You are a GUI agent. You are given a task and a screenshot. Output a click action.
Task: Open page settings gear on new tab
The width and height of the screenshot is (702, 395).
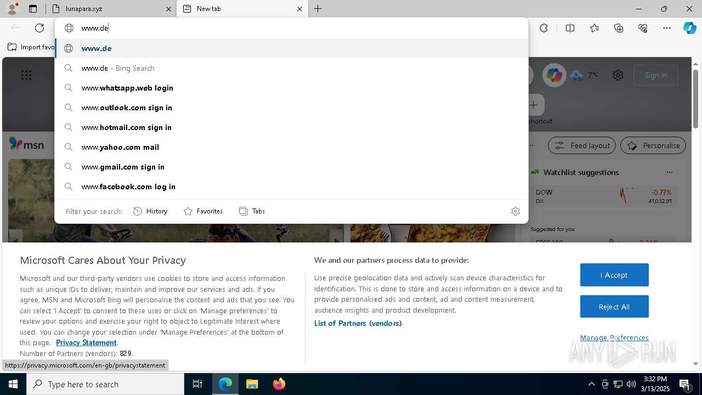(618, 75)
